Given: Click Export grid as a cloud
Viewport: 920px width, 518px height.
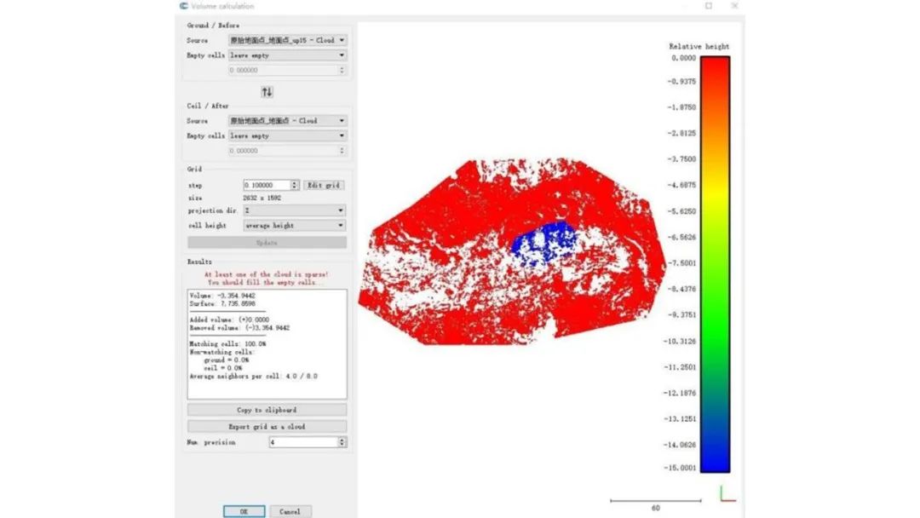Looking at the screenshot, I should point(267,426).
